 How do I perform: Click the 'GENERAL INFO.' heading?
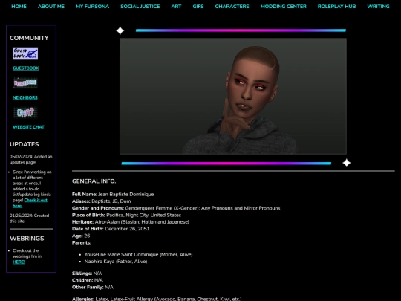[94, 181]
